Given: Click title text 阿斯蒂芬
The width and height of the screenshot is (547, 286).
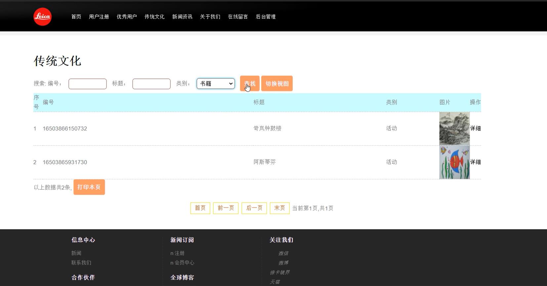Looking at the screenshot, I should (265, 162).
